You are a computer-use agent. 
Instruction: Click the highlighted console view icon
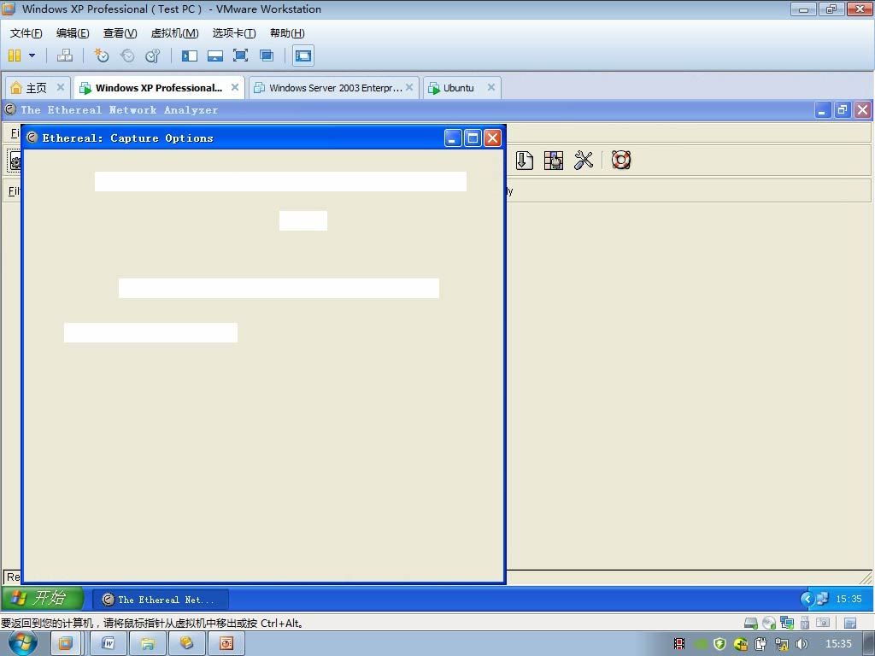pos(303,56)
